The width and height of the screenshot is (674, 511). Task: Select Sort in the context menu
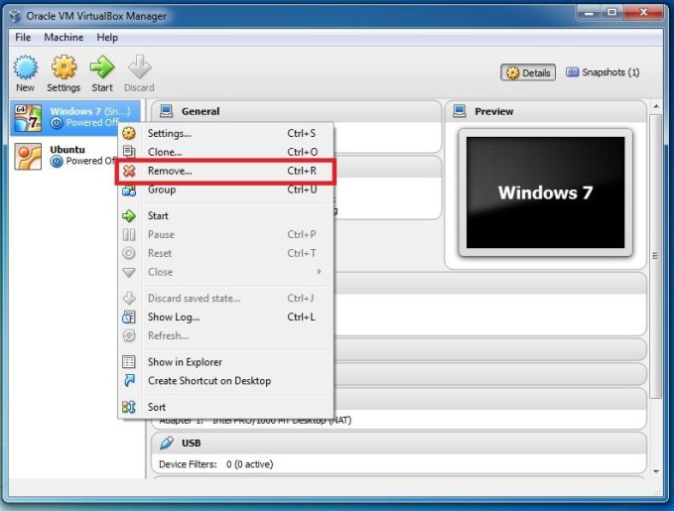225,407
